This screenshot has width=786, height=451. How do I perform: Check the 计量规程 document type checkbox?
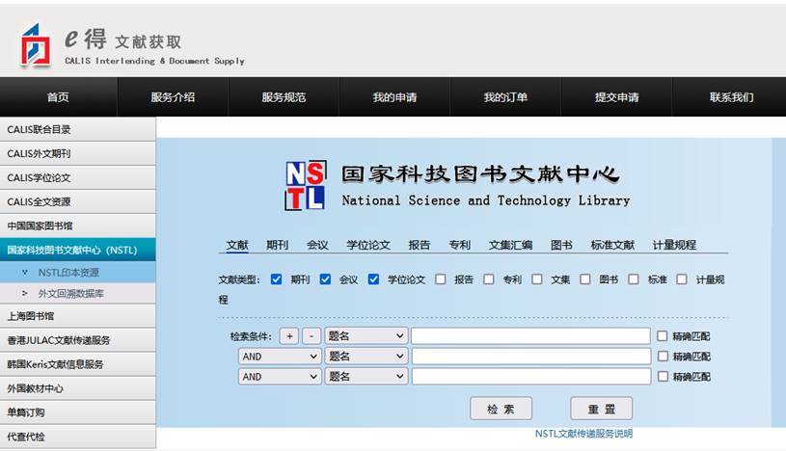click(682, 279)
